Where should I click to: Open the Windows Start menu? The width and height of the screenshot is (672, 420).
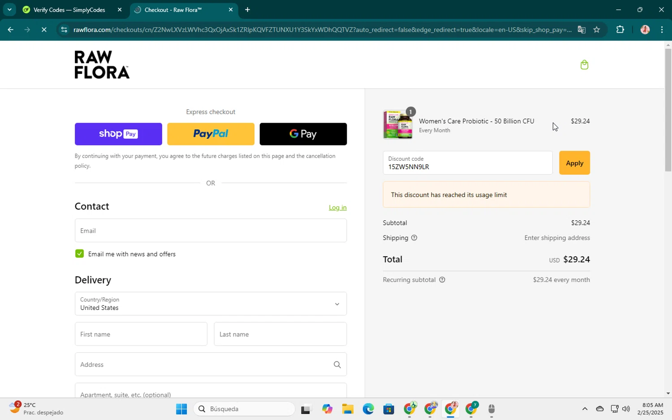coord(181,409)
